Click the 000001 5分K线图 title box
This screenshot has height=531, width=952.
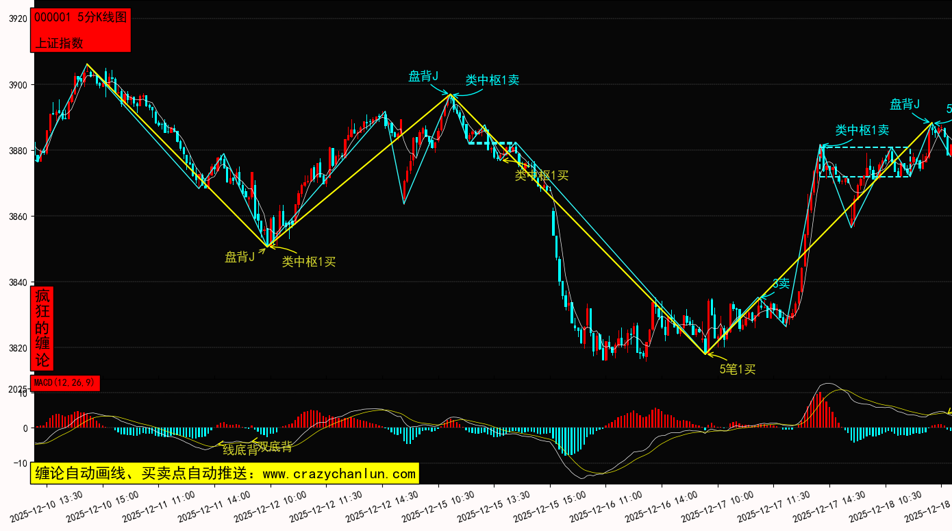81,18
